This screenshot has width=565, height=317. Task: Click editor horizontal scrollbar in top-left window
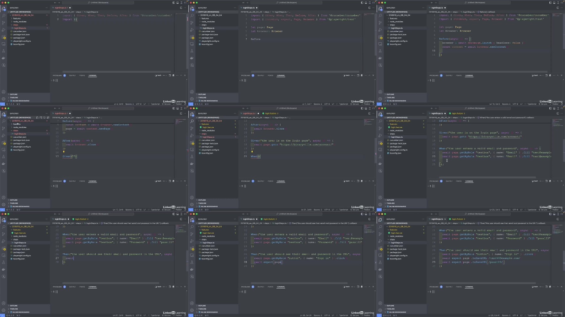tap(116, 71)
